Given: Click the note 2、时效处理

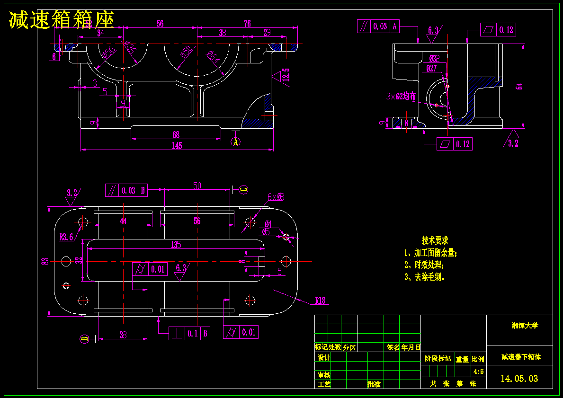Looking at the screenshot, I should pos(424,265).
